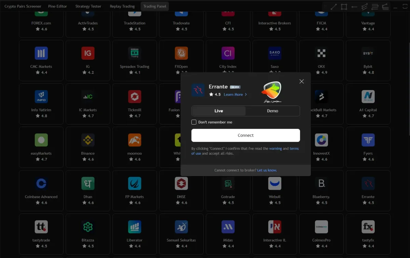Open the Bybit broker logo
This screenshot has height=258, width=410.
pyautogui.click(x=368, y=53)
